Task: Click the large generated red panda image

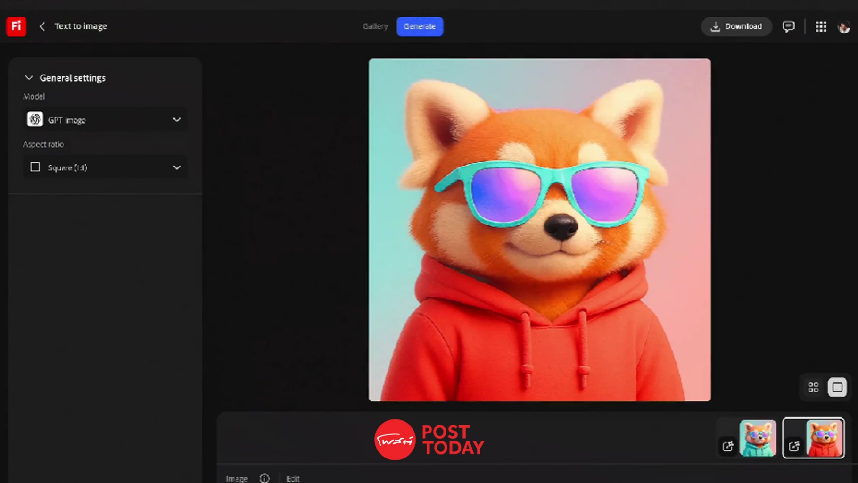Action: (539, 230)
